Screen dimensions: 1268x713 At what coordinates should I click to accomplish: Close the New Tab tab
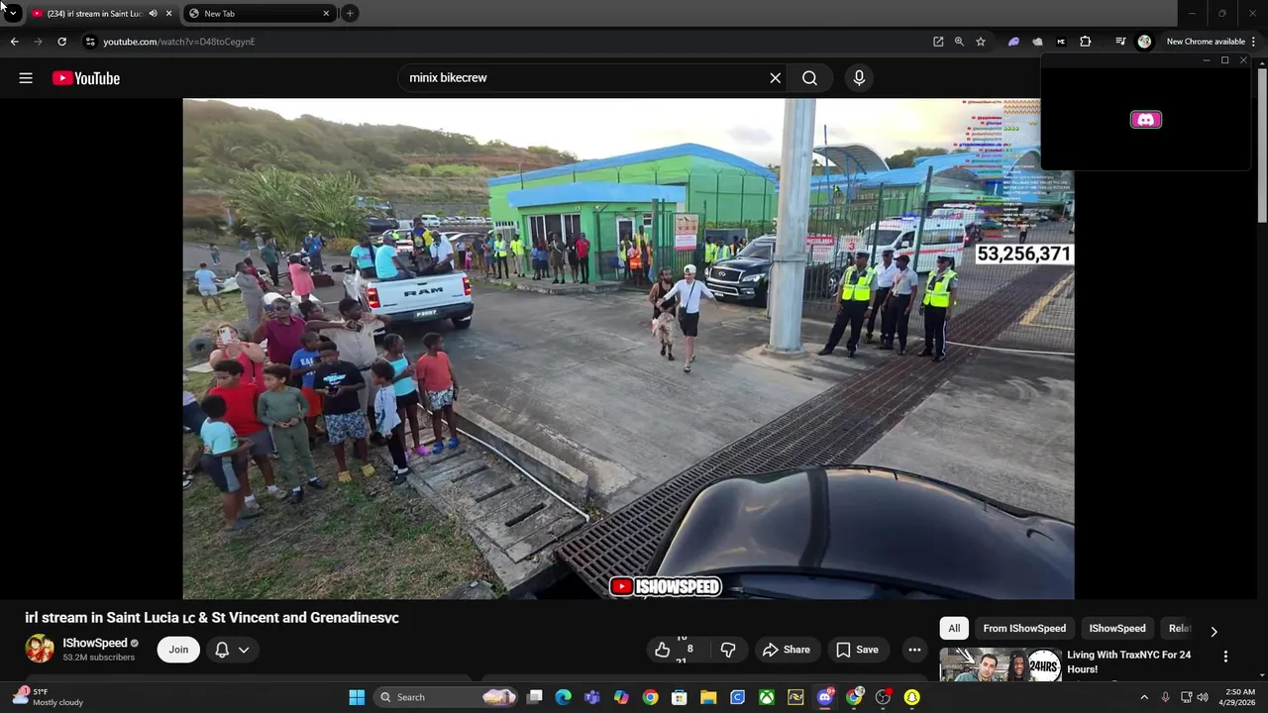click(326, 13)
